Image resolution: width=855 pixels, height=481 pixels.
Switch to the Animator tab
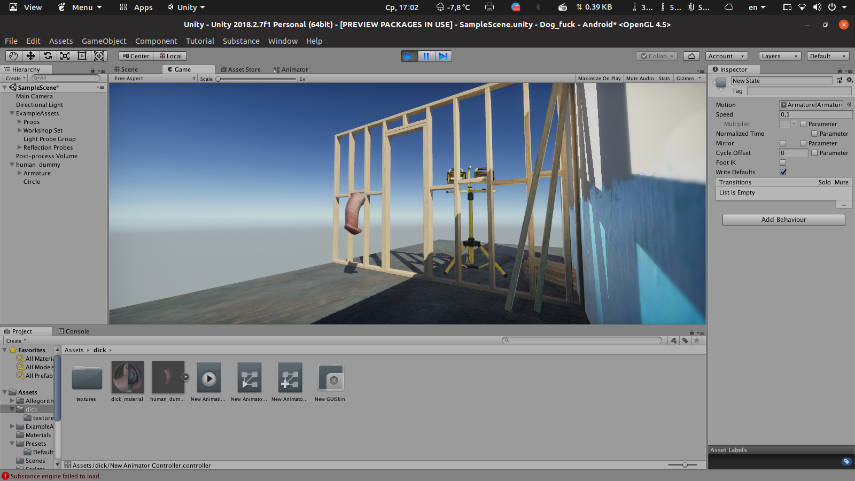(x=291, y=69)
